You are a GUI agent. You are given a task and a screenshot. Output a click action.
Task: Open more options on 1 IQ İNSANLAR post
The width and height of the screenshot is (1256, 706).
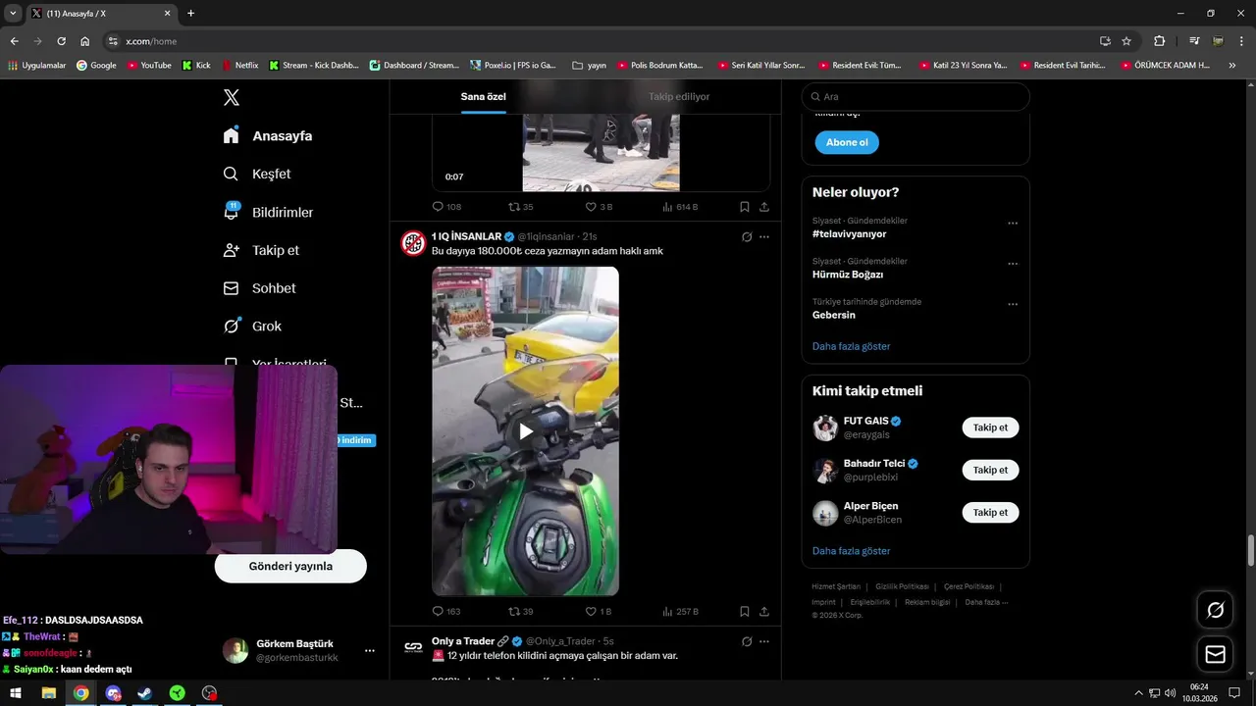click(x=764, y=236)
